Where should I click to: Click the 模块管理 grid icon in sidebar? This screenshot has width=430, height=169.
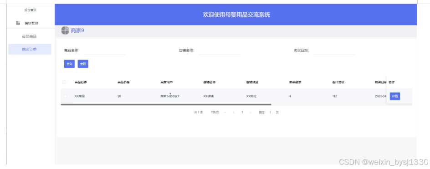18,23
